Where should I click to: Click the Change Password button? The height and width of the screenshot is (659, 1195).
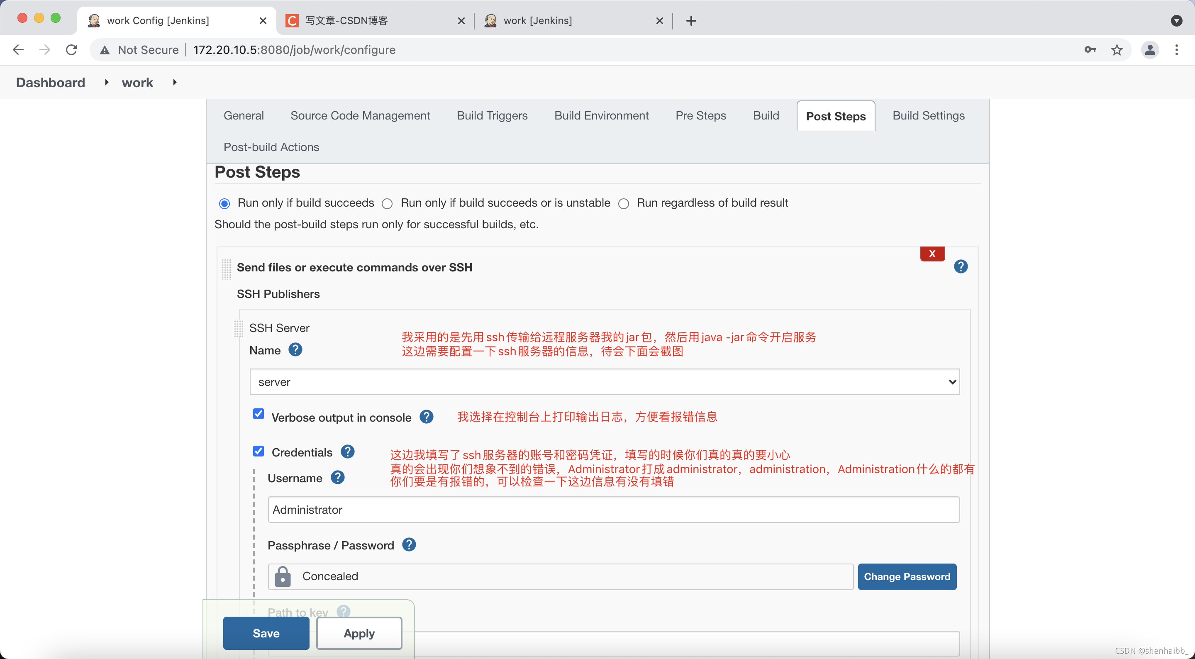coord(907,576)
